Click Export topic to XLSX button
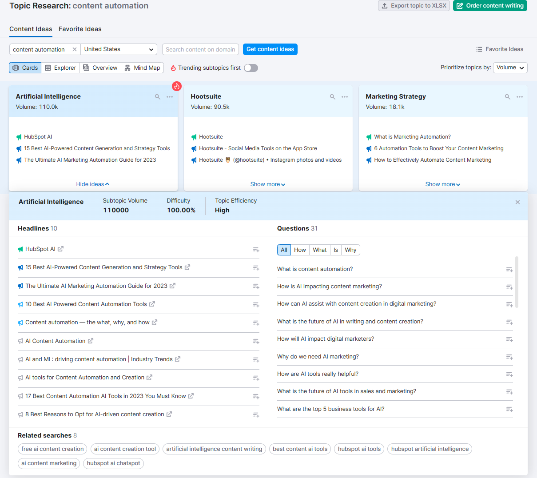 pos(414,6)
